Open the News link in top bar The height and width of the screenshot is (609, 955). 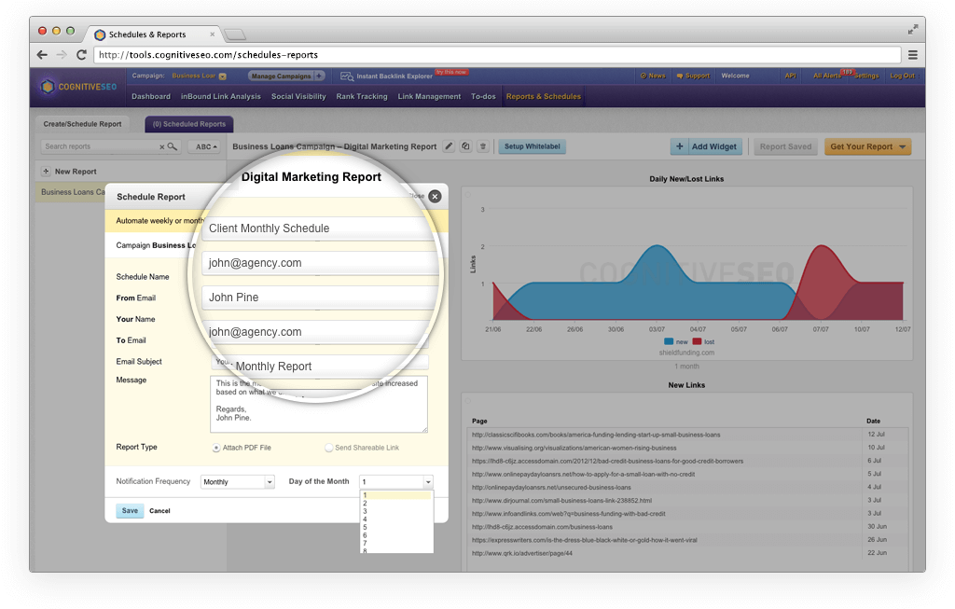(653, 76)
